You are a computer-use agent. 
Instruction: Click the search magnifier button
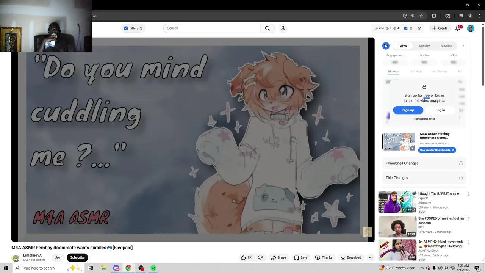tap(268, 28)
